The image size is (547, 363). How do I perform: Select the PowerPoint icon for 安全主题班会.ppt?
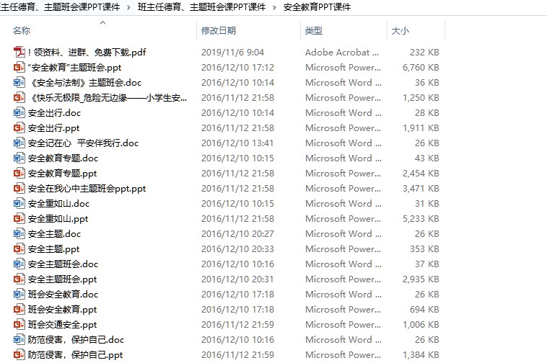19,279
